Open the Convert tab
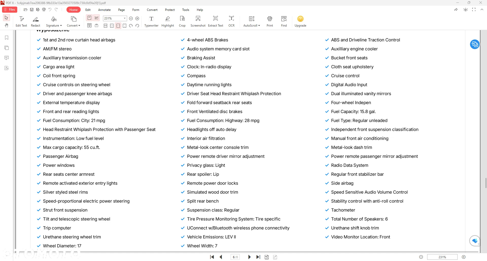Screen dimensions: 487x261 [152, 10]
